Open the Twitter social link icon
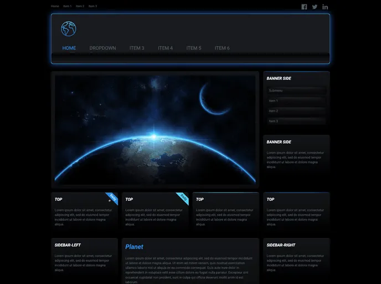 (315, 7)
